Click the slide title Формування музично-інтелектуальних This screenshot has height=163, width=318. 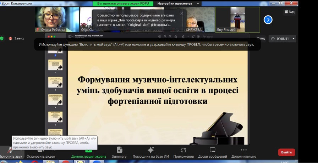pyautogui.click(x=158, y=79)
